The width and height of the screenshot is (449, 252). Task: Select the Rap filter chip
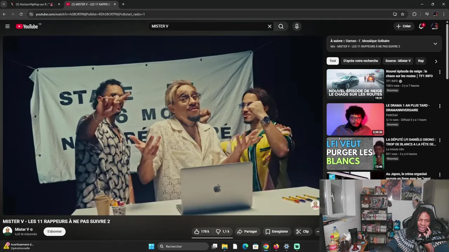[x=421, y=61]
